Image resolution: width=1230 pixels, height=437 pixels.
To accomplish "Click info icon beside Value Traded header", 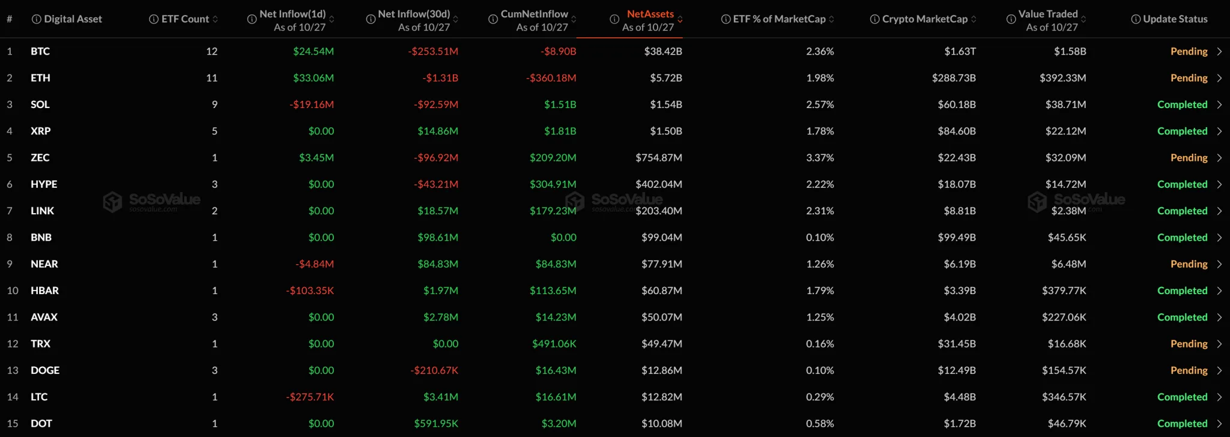I will 1011,19.
